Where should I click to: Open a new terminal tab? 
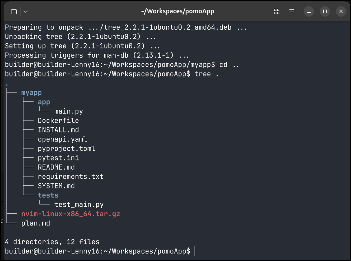(x=14, y=12)
